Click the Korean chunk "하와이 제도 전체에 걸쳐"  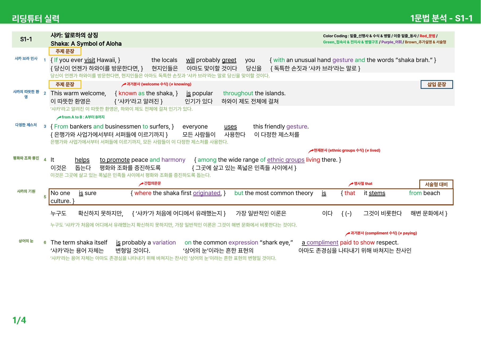pyautogui.click(x=250, y=101)
